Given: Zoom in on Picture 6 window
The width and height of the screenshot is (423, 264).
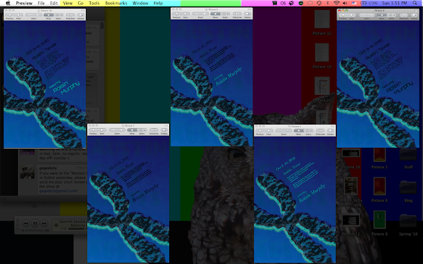Looking at the screenshot, I should click(204, 14).
